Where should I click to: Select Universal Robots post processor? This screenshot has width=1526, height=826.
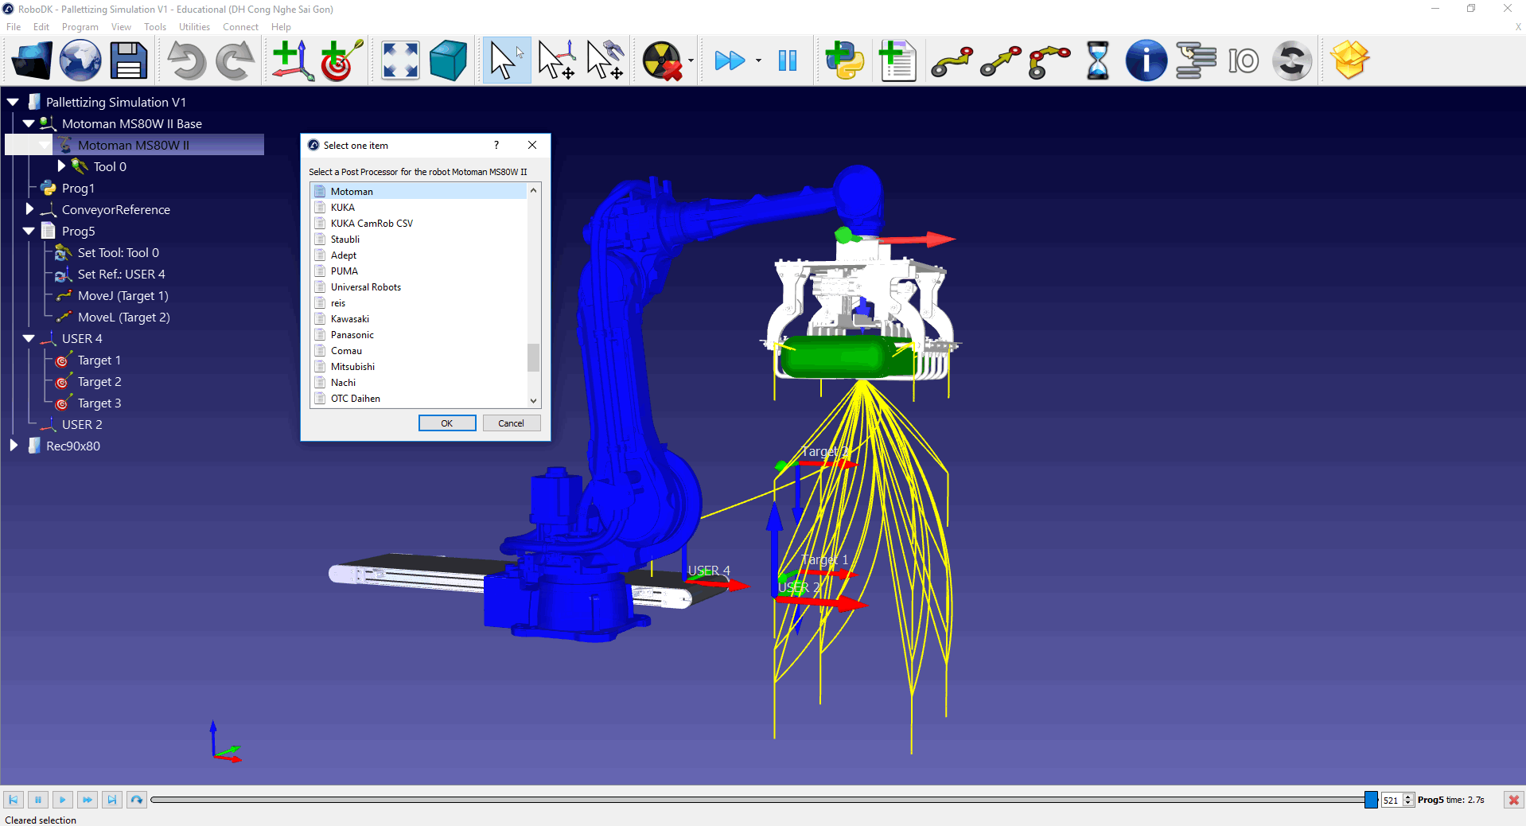[365, 287]
